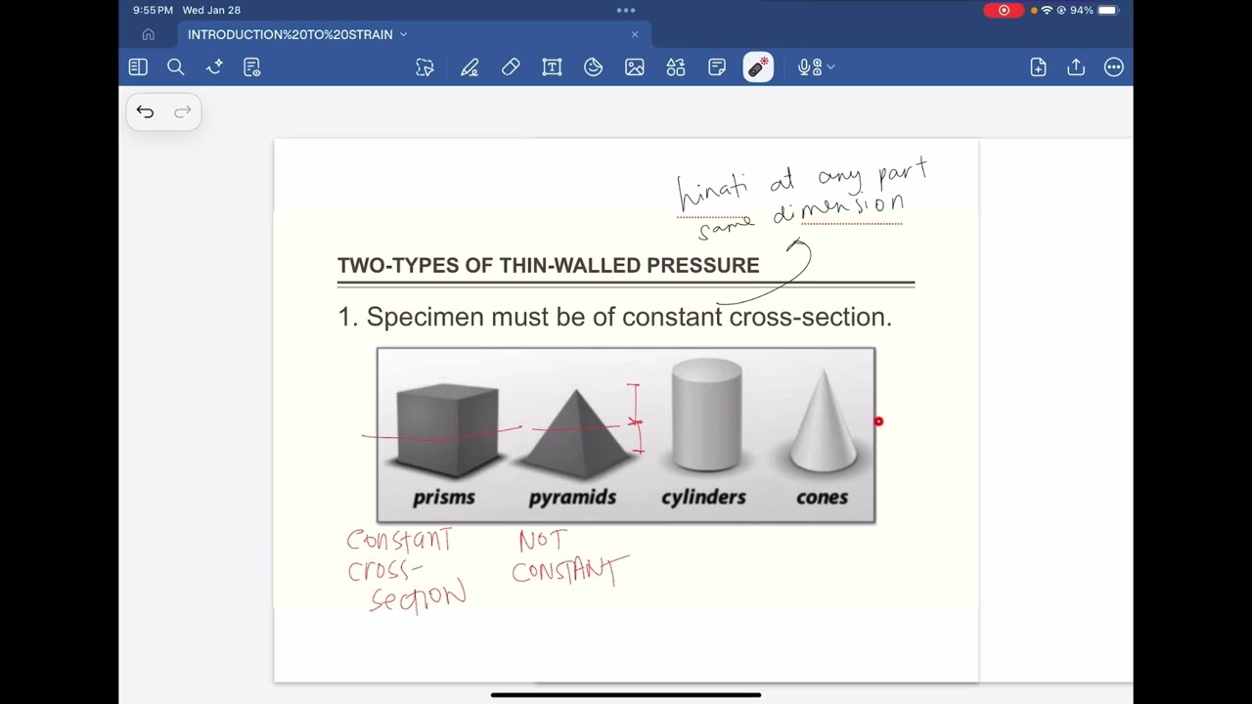Open the page thumbnails sidebar
Image resolution: width=1252 pixels, height=704 pixels.
(x=138, y=67)
